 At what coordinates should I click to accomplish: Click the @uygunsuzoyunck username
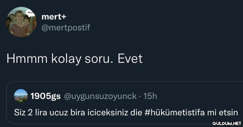(x=100, y=96)
